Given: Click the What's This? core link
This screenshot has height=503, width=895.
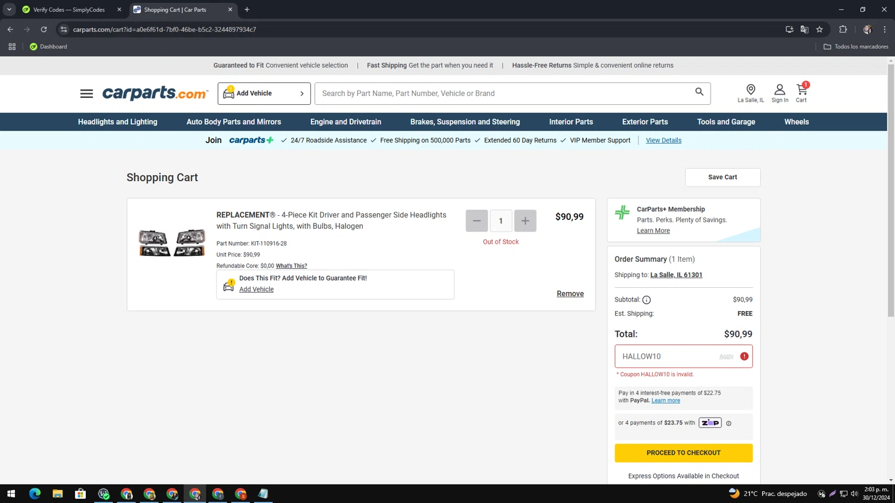Looking at the screenshot, I should click(291, 266).
